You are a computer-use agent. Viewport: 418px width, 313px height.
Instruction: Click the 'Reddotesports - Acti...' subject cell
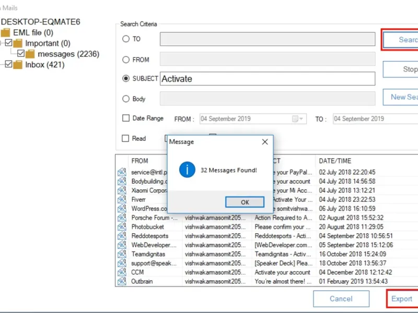pyautogui.click(x=283, y=236)
